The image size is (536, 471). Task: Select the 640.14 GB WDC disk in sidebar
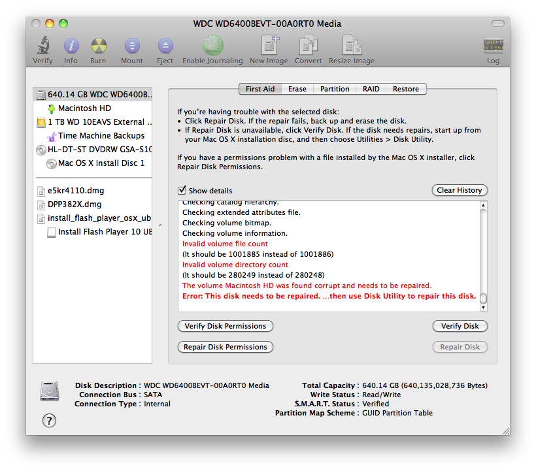(x=93, y=94)
